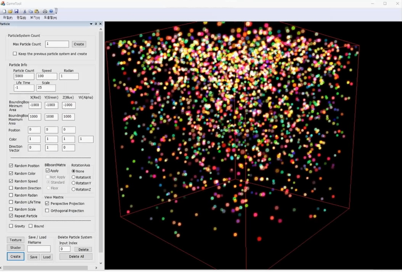Click the Copy toolbar icon
The image size is (402, 272).
pyautogui.click(x=30, y=11)
